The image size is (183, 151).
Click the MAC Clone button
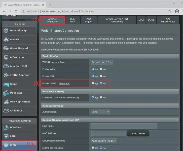click(x=138, y=134)
